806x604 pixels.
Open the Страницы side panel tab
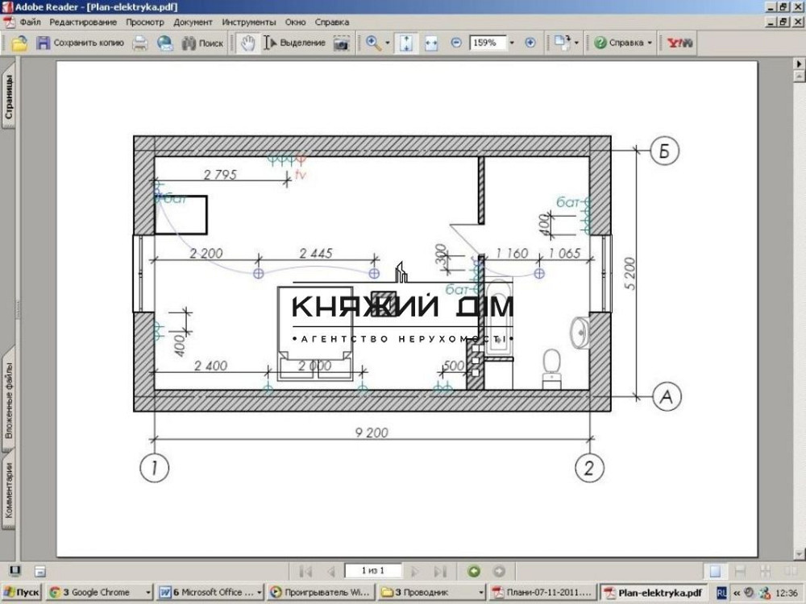(x=9, y=97)
